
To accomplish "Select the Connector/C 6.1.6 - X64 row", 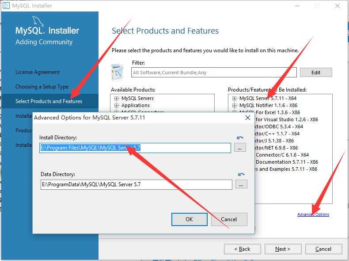I will coord(282,155).
